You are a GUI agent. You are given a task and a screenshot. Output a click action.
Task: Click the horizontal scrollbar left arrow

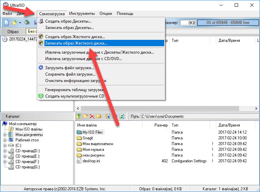click(78, 109)
